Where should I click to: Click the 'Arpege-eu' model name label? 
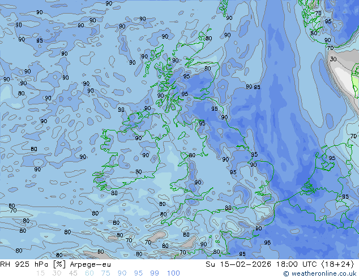click(90, 264)
